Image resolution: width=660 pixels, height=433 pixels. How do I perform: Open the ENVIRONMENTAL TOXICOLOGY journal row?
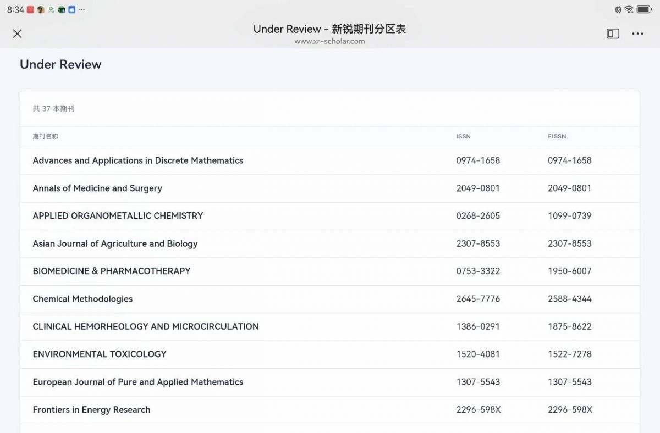[100, 354]
